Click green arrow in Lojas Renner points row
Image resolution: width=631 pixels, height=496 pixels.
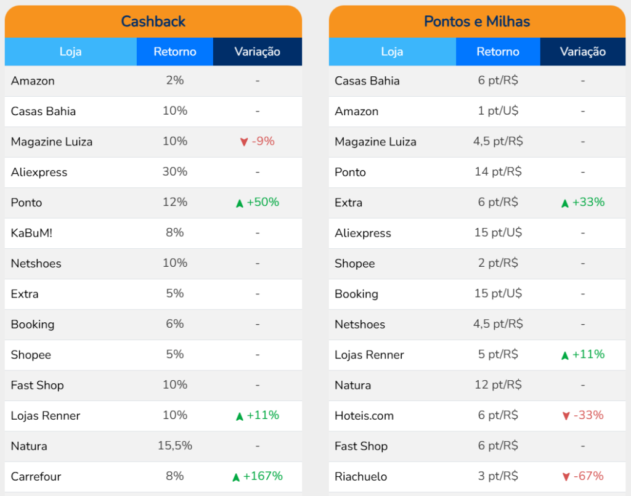click(x=565, y=356)
